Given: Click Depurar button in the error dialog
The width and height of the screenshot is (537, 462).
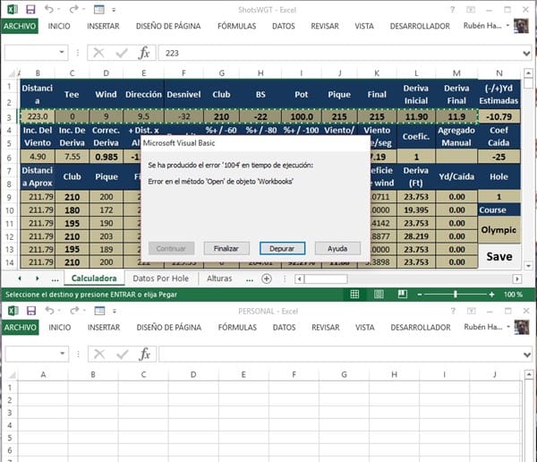Looking at the screenshot, I should click(x=282, y=248).
